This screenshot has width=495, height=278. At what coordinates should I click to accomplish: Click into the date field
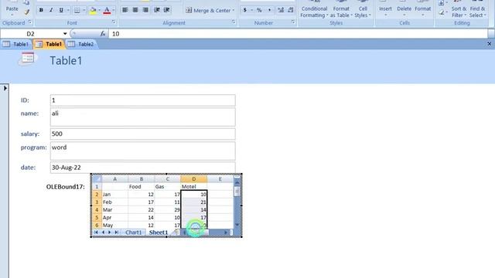[142, 168]
